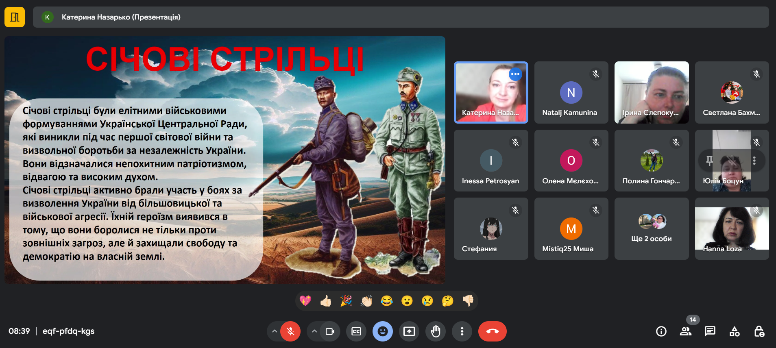
Task: Open the activities icon
Action: (x=735, y=331)
